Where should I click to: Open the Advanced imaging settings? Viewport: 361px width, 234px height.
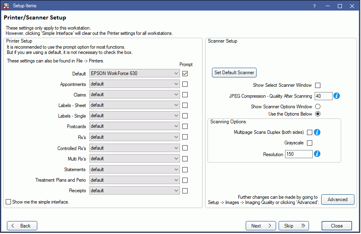coord(337,200)
